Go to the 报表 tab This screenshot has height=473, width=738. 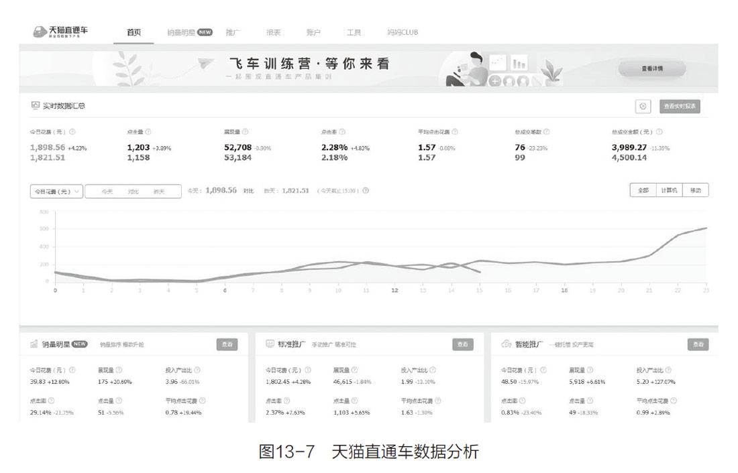click(x=273, y=32)
